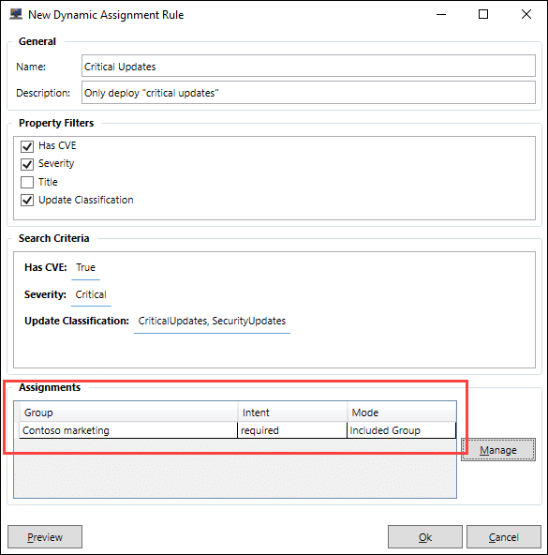This screenshot has height=555, width=548.
Task: Cancel the new assignment rule
Action: pyautogui.click(x=503, y=537)
